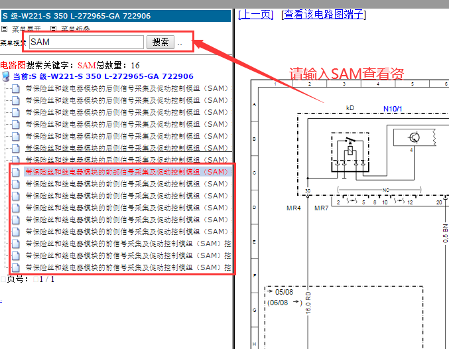Image resolution: width=449 pixels, height=349 pixels.
Task: Click the 搜索 search button
Action: click(160, 42)
